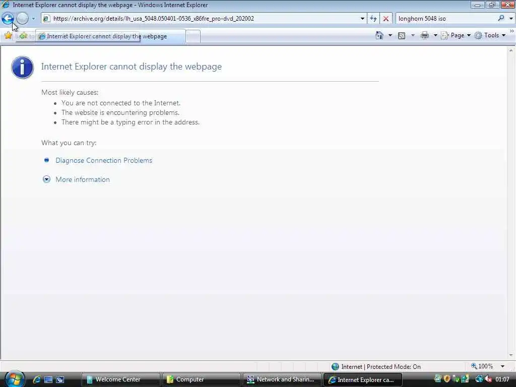Launch Internet Explorer from Quick Launch
516x387 pixels.
tap(36, 379)
